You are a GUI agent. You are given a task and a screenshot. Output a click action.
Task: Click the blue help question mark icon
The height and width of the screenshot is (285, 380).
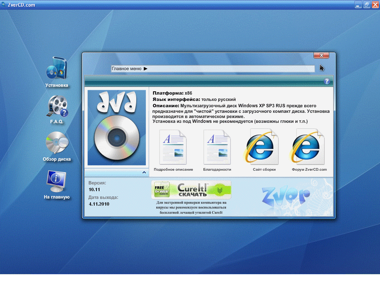point(327,81)
